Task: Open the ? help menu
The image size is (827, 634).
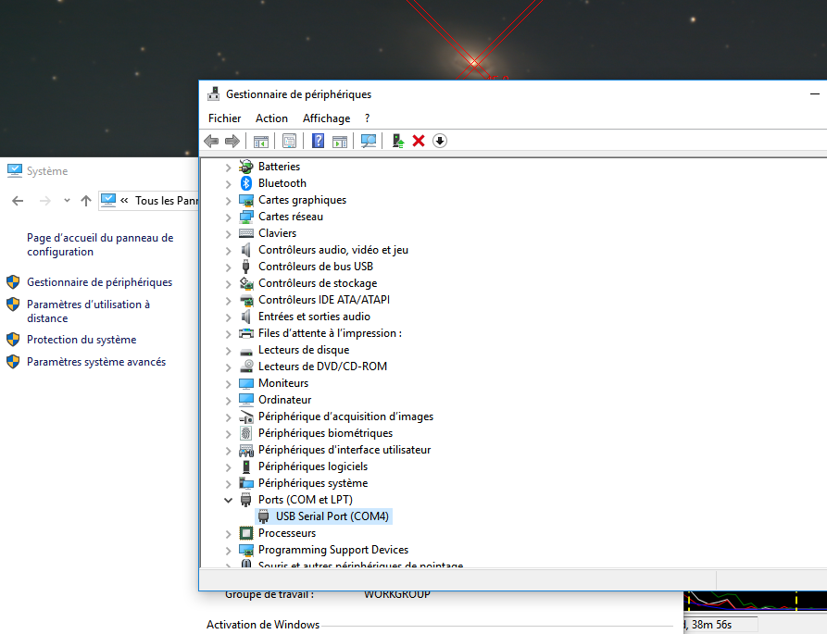Action: [x=367, y=118]
